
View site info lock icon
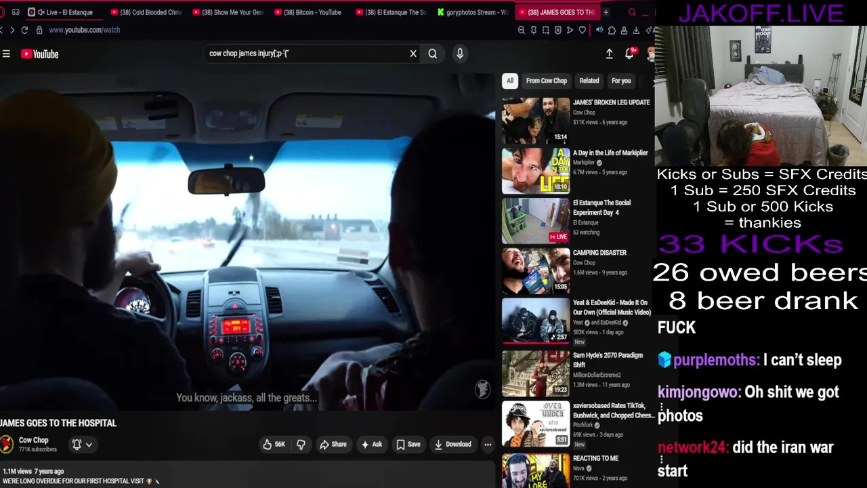[x=39, y=30]
